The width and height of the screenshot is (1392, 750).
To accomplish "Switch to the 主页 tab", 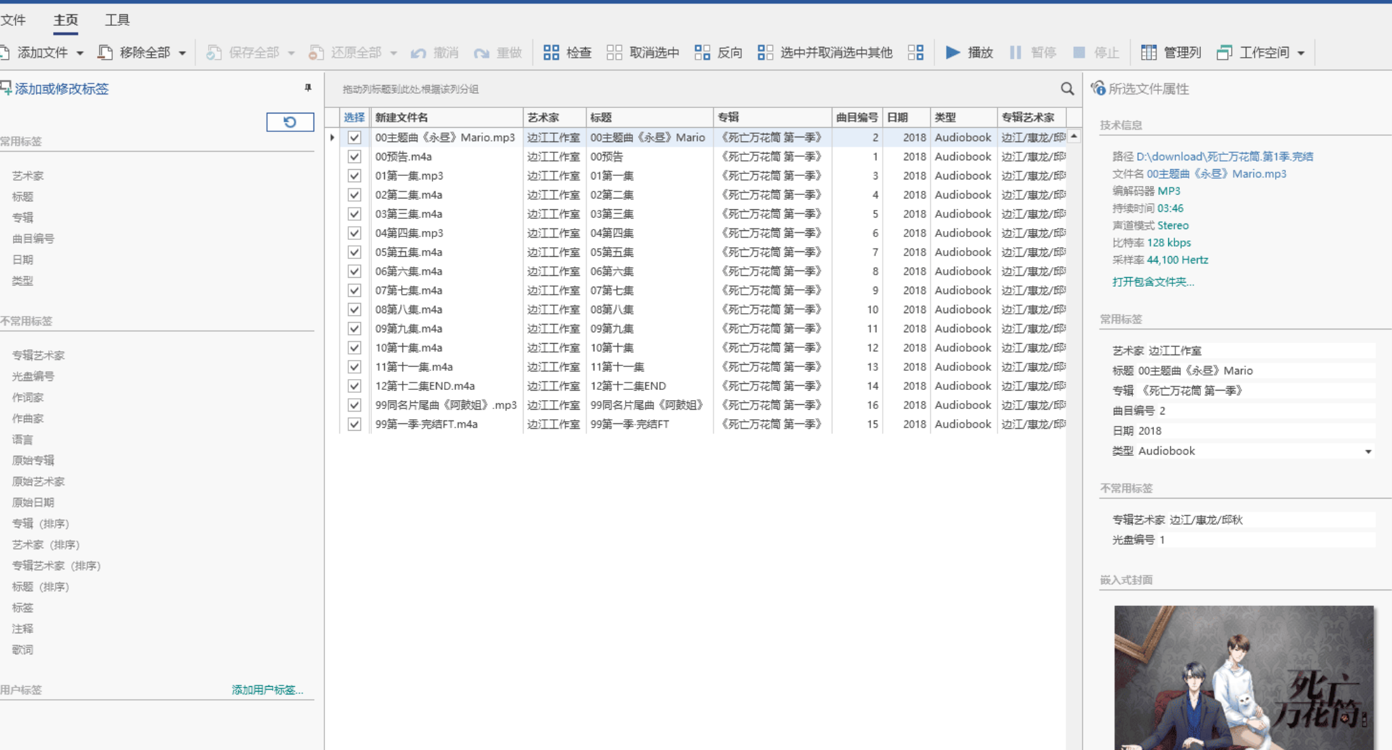I will (66, 20).
